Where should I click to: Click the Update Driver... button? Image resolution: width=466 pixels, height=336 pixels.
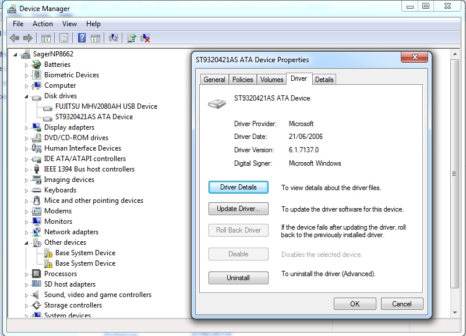click(238, 209)
